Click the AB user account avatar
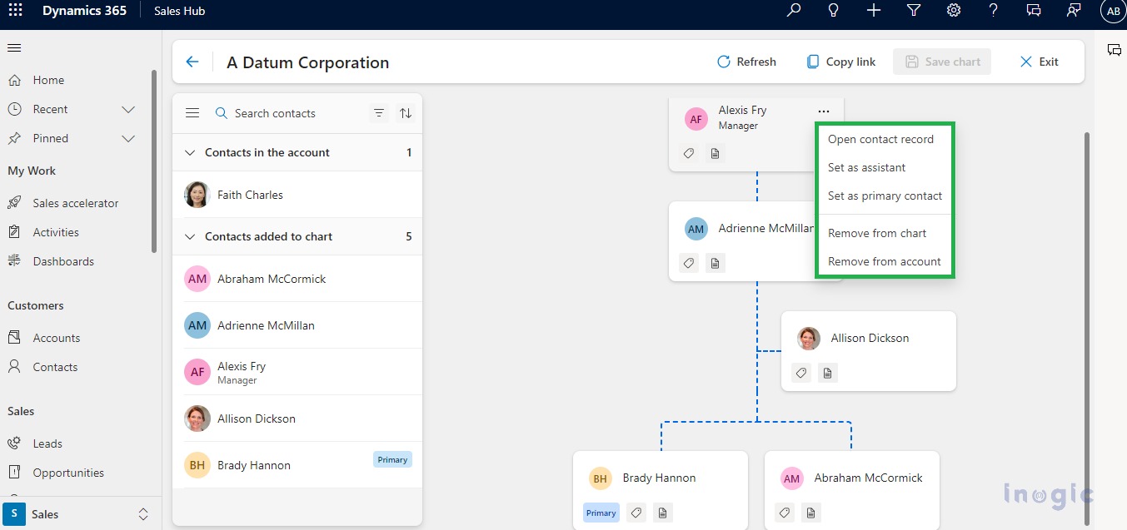The height and width of the screenshot is (530, 1127). [1113, 11]
